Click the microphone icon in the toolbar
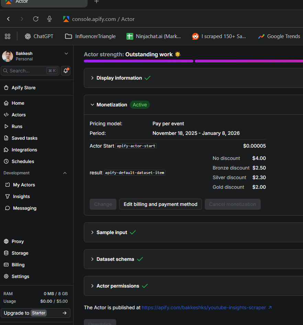Image resolution: width=303 pixels, height=325 pixels. [49, 19]
